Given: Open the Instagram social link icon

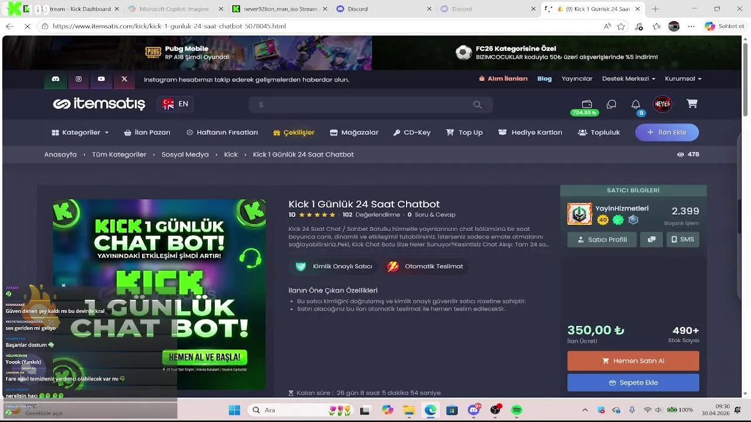Looking at the screenshot, I should [x=78, y=79].
